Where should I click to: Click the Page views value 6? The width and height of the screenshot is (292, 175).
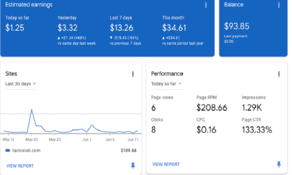click(154, 108)
